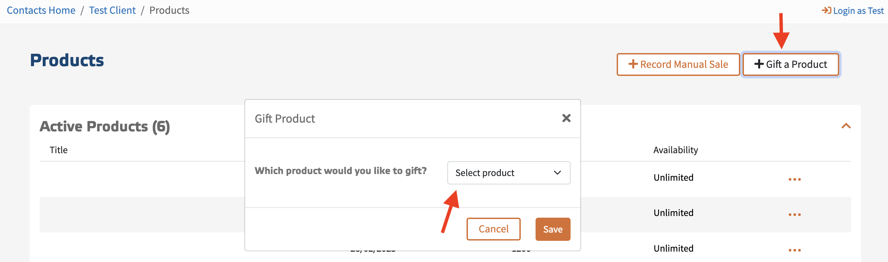This screenshot has height=262, width=888.
Task: Click the Gift Product dialog title
Action: click(285, 119)
